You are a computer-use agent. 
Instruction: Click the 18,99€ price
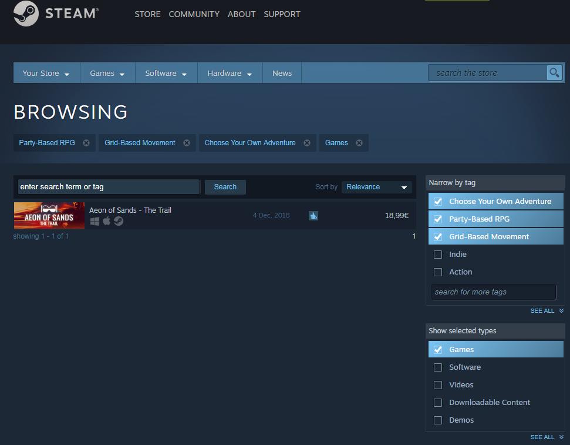397,216
